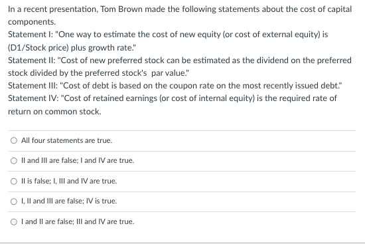
Task: Click answer text 'I, II and III are false; IV is true.'
Action: 69,201
